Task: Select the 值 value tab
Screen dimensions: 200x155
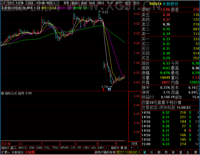Action: click(180, 152)
